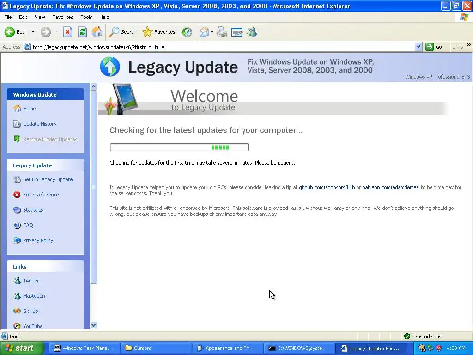Click the Messenger toolbar icon
Image resolution: width=473 pixels, height=355 pixels.
point(252,32)
